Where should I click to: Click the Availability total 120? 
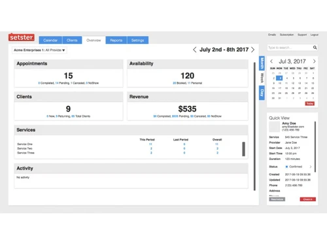click(187, 76)
